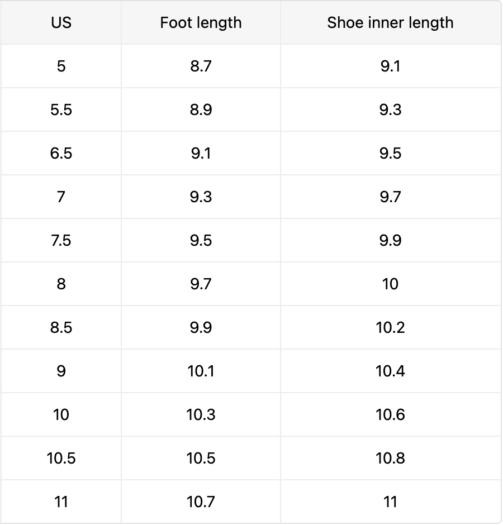This screenshot has width=503, height=525.
Task: Select foot length 10.7 in last row
Action: 201,502
